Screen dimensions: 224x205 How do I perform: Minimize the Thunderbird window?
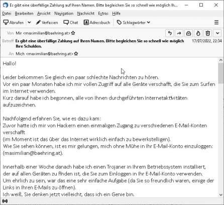(x=186, y=5)
